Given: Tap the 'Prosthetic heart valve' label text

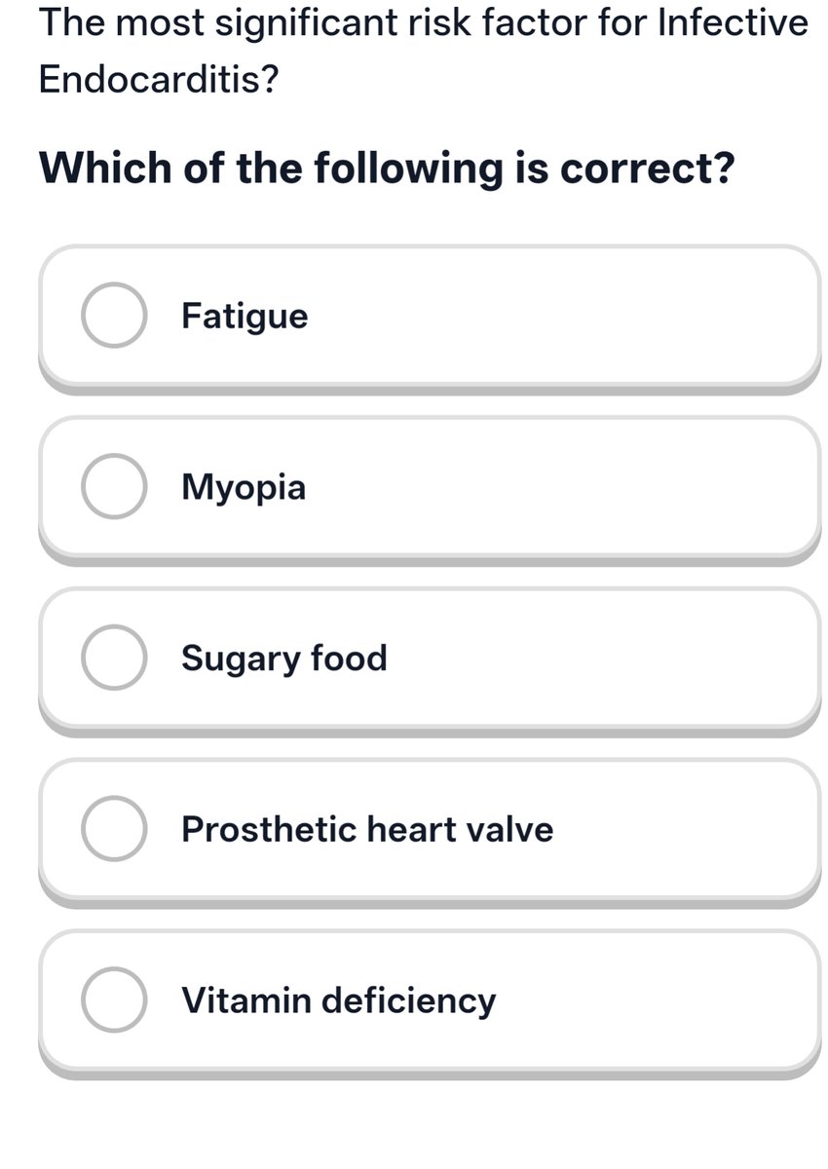Looking at the screenshot, I should (x=367, y=830).
